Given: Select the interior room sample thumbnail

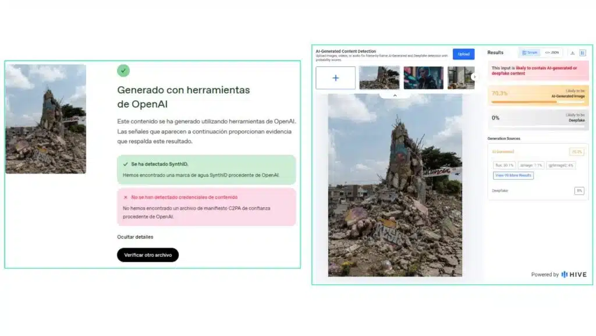Looking at the screenshot, I should click(460, 78).
